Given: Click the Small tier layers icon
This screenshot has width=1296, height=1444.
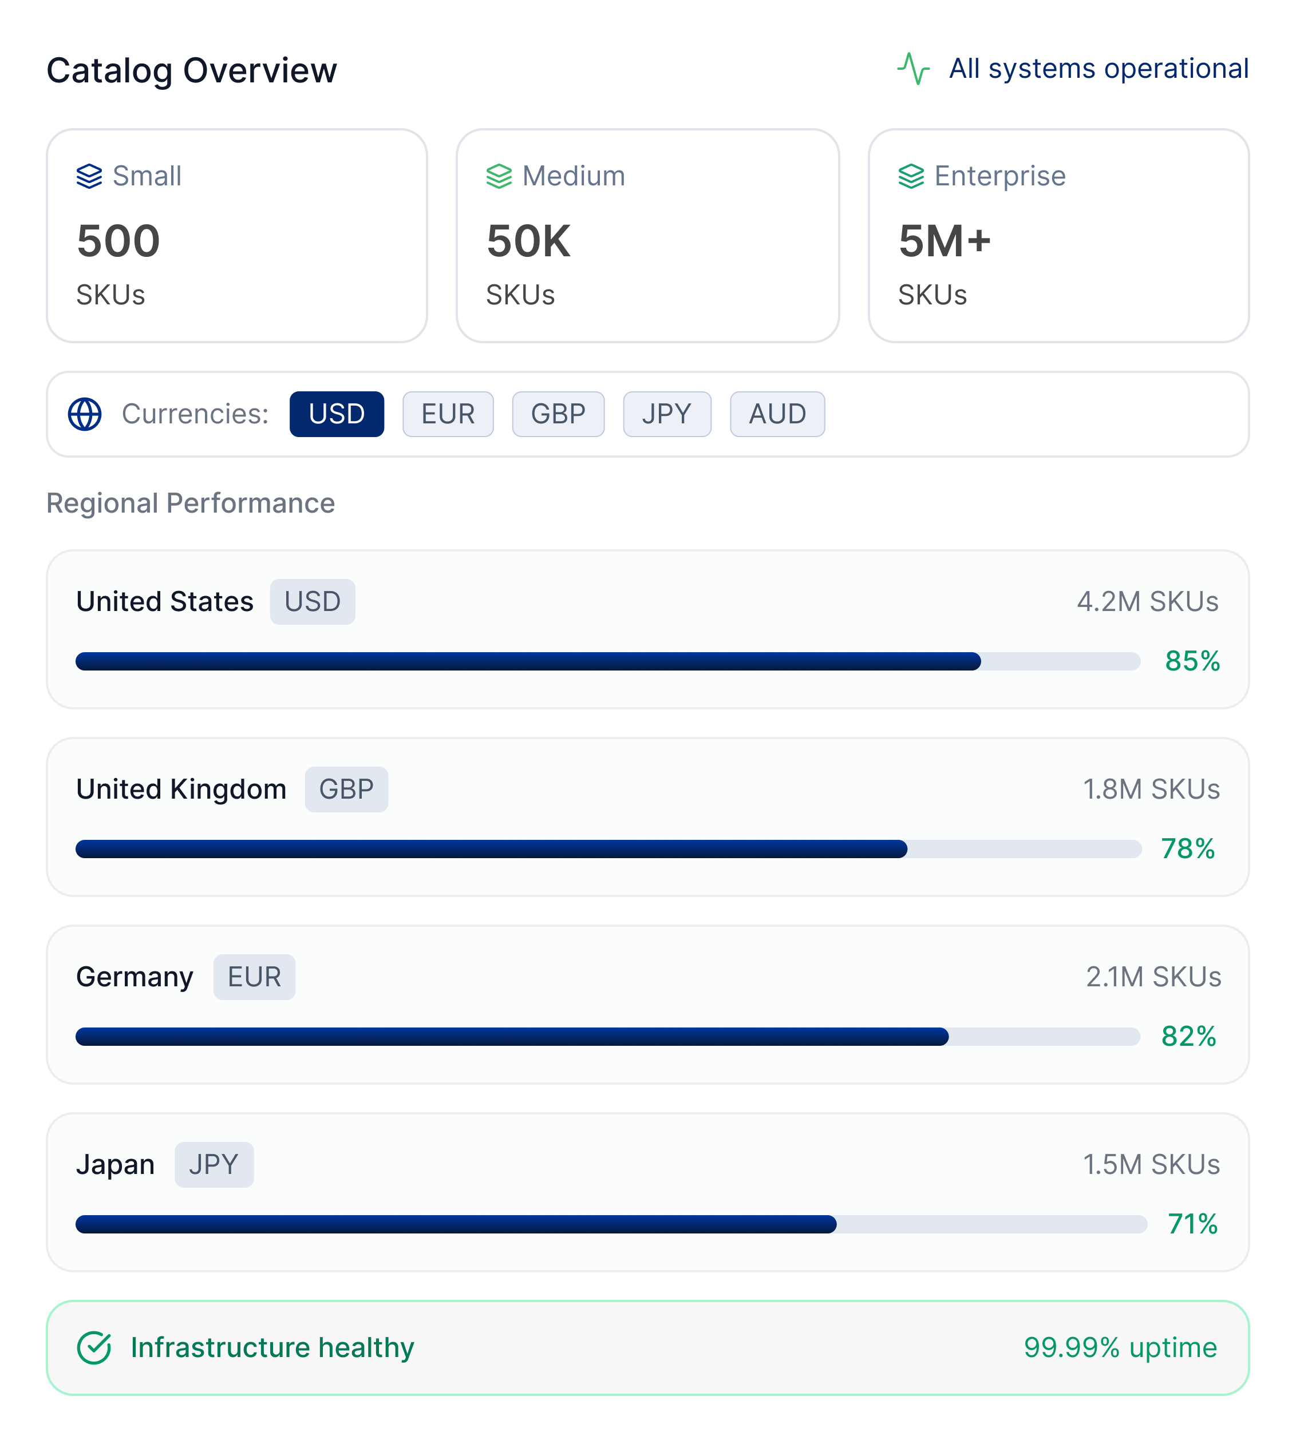Looking at the screenshot, I should point(89,176).
